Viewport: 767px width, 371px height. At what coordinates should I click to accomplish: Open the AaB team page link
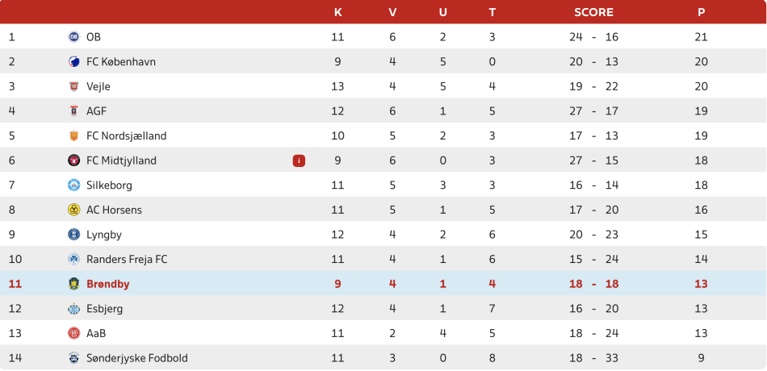coord(96,333)
